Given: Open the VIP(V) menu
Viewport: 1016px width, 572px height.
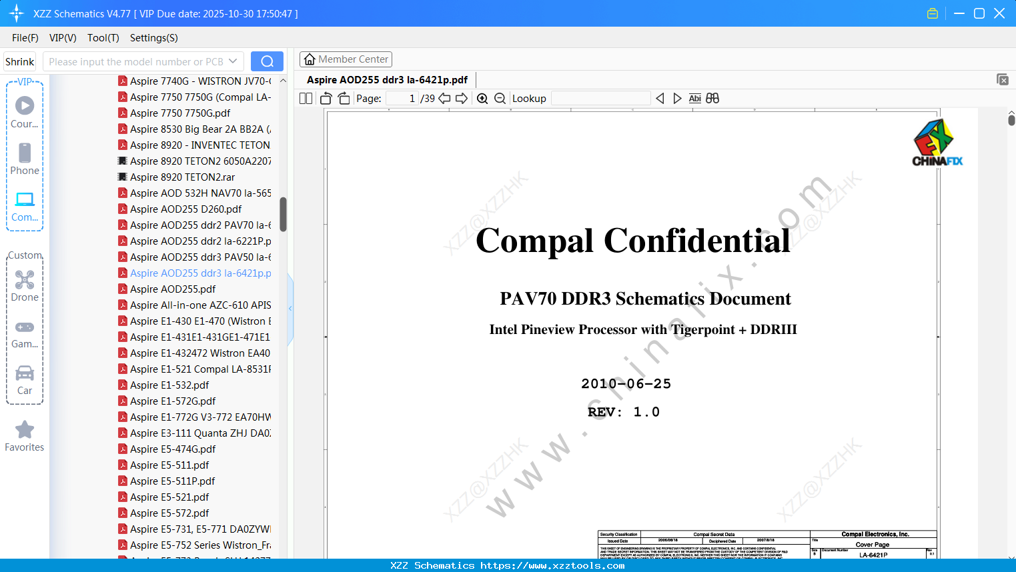Looking at the screenshot, I should [63, 38].
